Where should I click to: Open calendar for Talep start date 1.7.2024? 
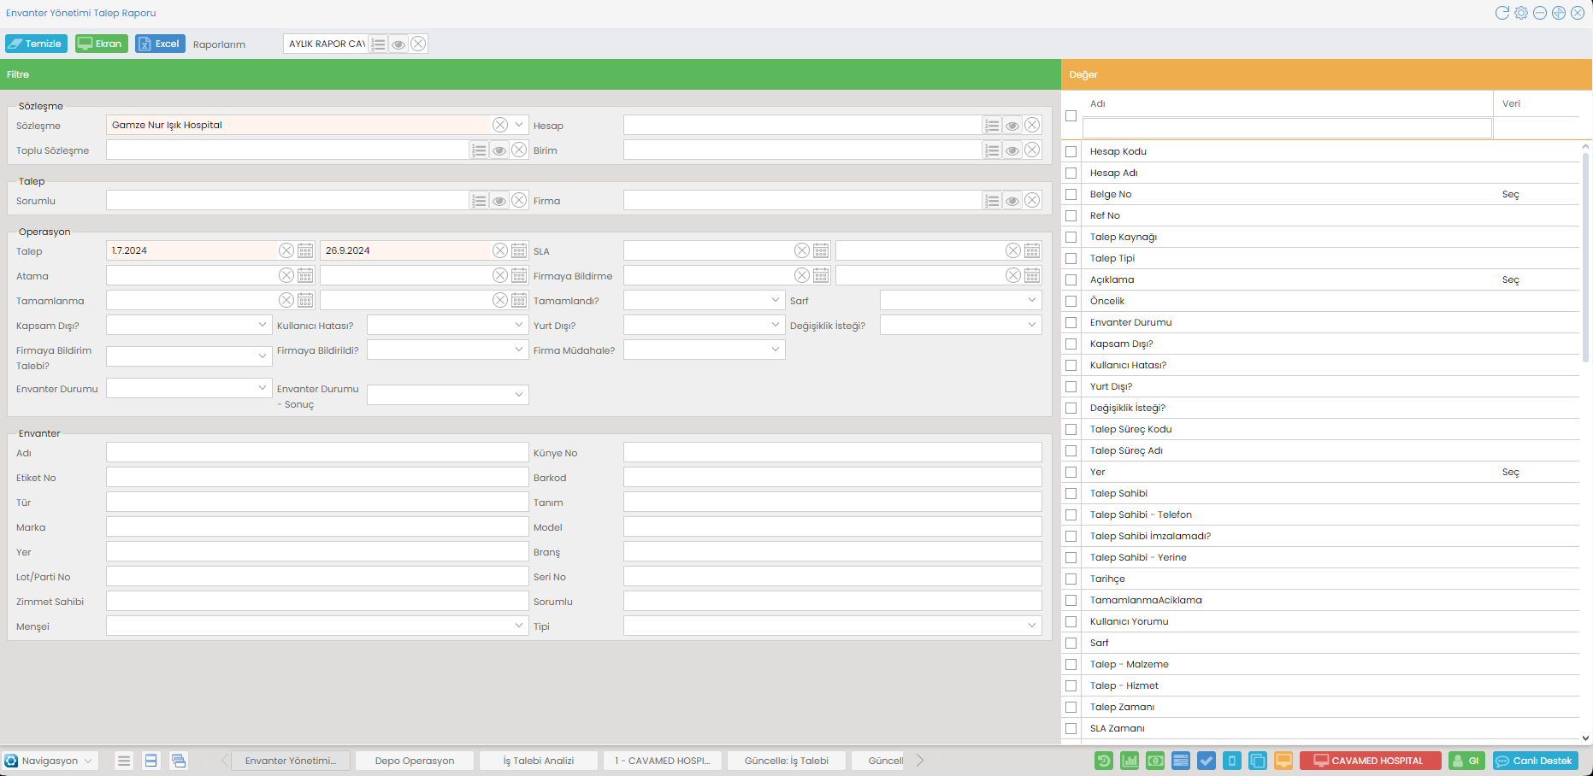[305, 250]
